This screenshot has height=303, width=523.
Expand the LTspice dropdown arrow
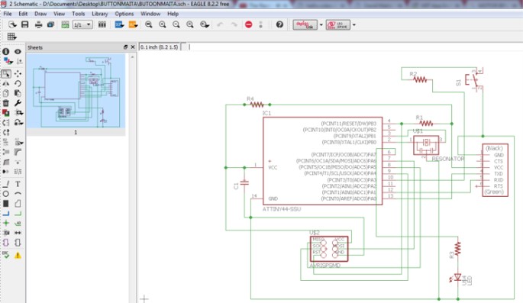coord(354,24)
